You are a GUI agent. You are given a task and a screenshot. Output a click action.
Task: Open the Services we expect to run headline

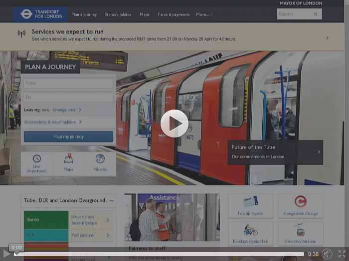point(68,32)
